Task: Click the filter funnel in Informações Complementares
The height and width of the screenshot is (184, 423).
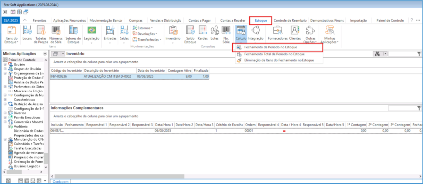Action: point(419,108)
